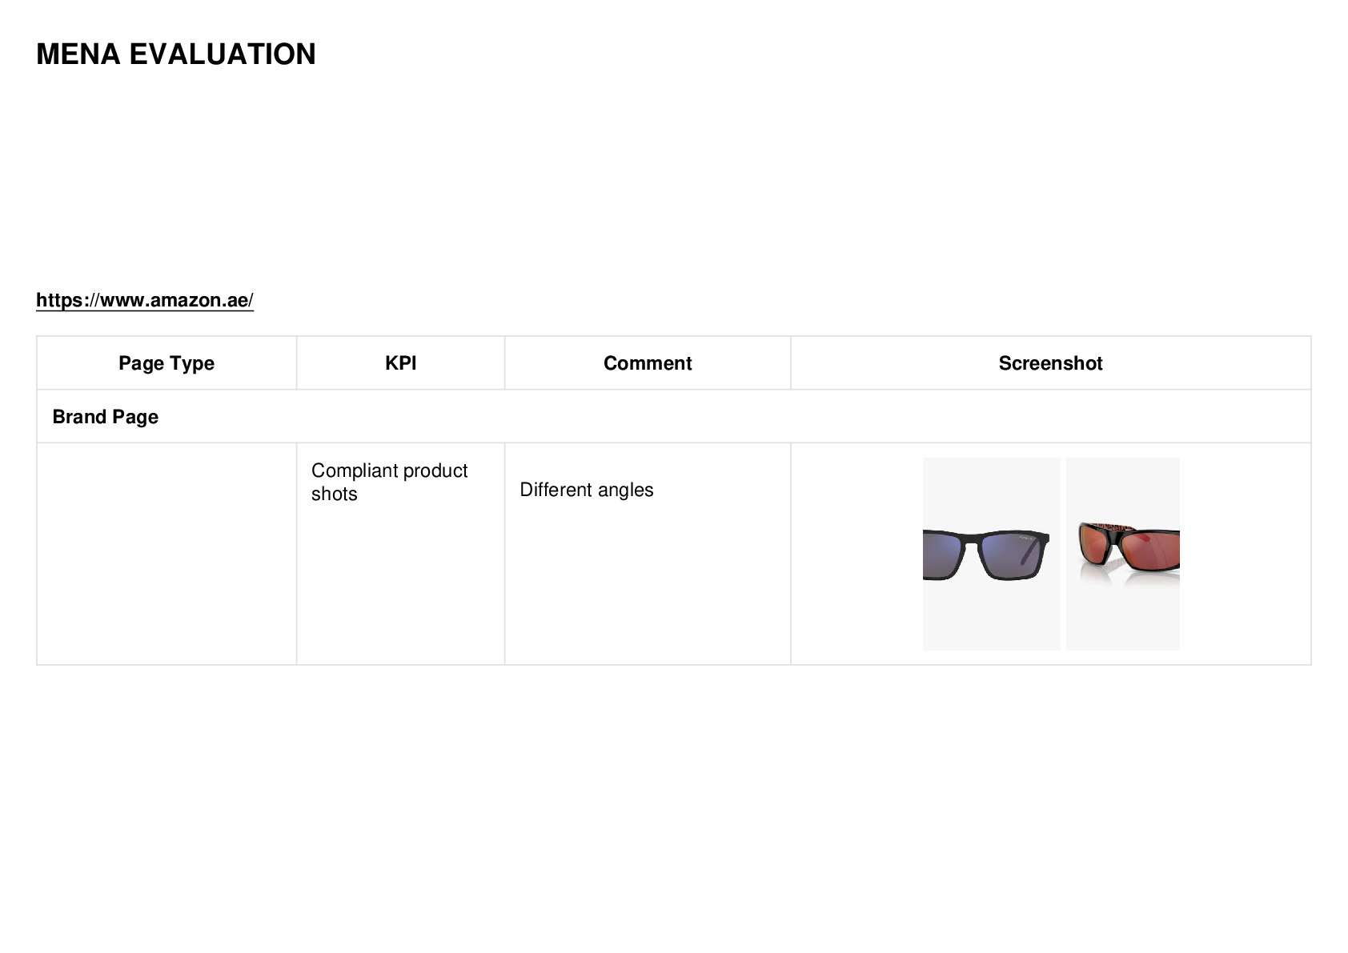Click the word Compliant in the KPI cell
Viewport: 1348px width, 953px height.
click(351, 470)
